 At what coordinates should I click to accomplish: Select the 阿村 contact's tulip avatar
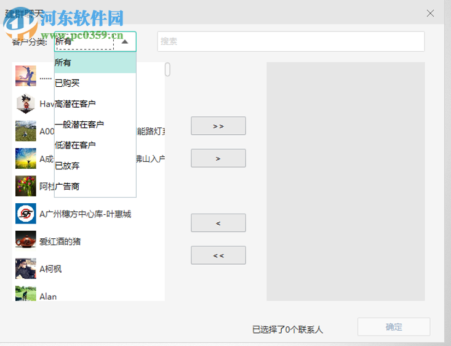click(x=26, y=186)
